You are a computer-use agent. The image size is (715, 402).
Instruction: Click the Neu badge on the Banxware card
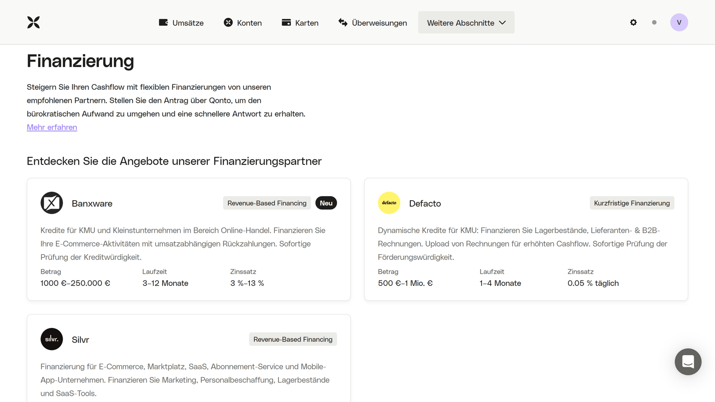tap(326, 203)
